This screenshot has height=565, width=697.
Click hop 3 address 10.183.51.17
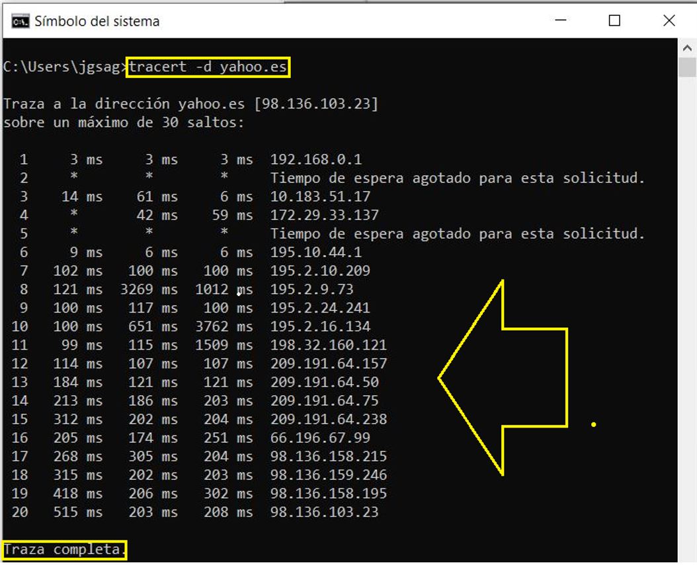pyautogui.click(x=320, y=197)
